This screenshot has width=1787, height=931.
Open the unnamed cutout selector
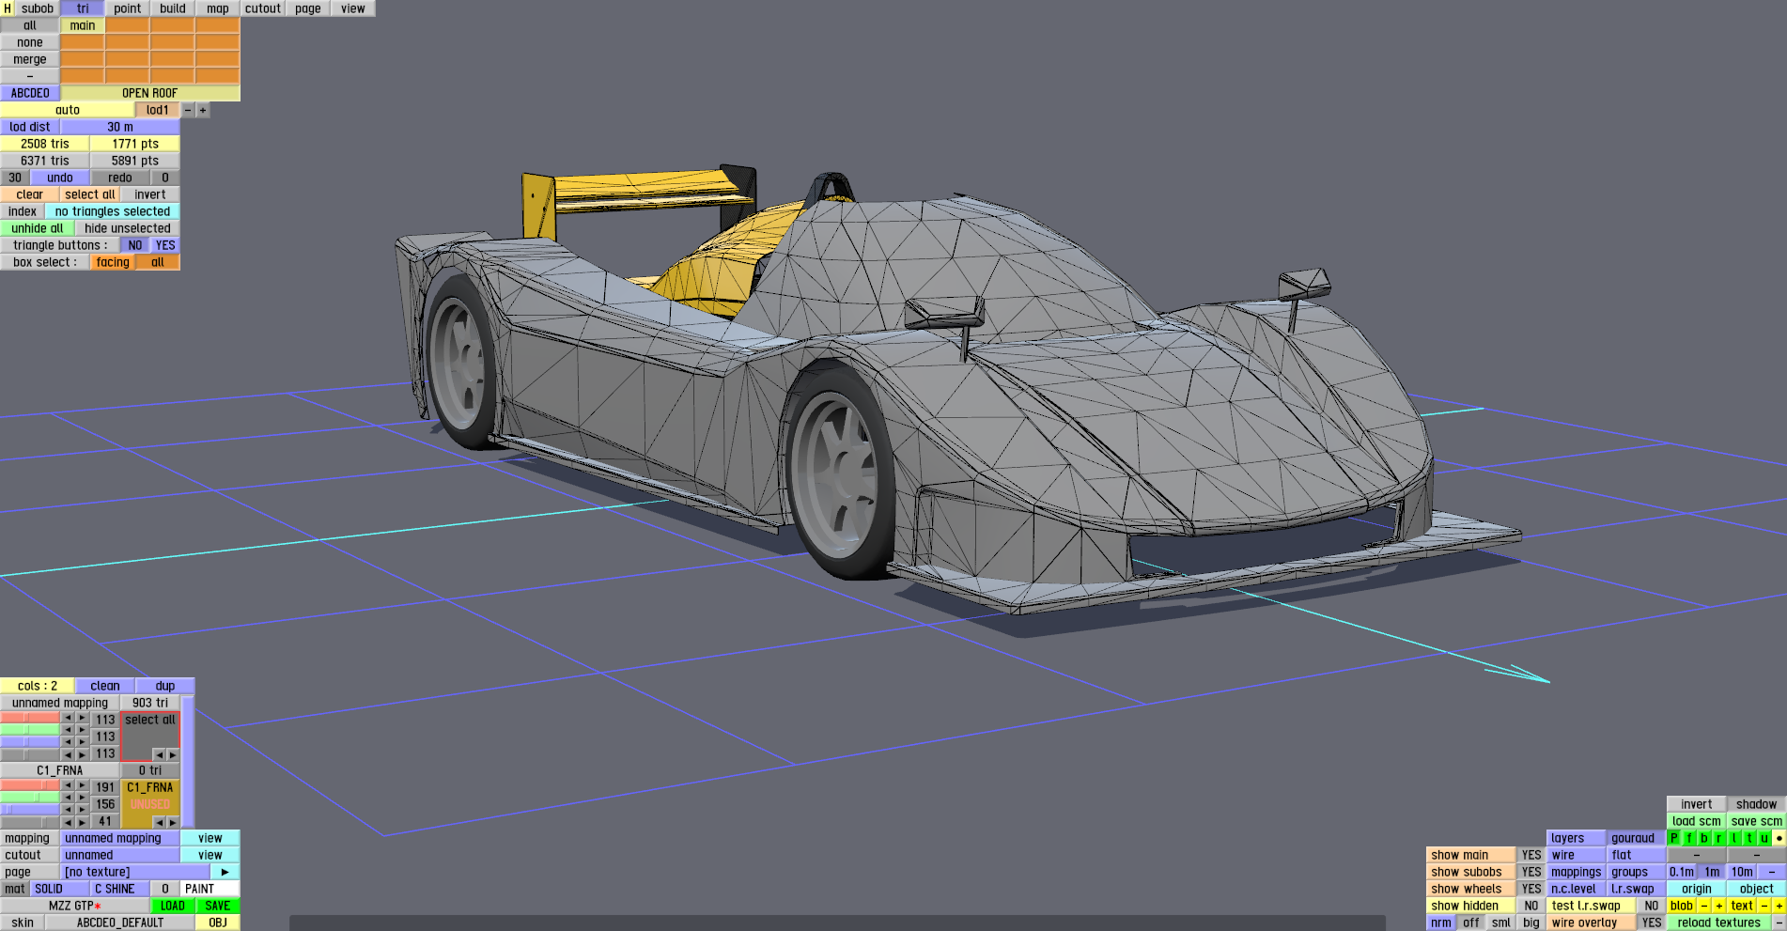click(120, 855)
